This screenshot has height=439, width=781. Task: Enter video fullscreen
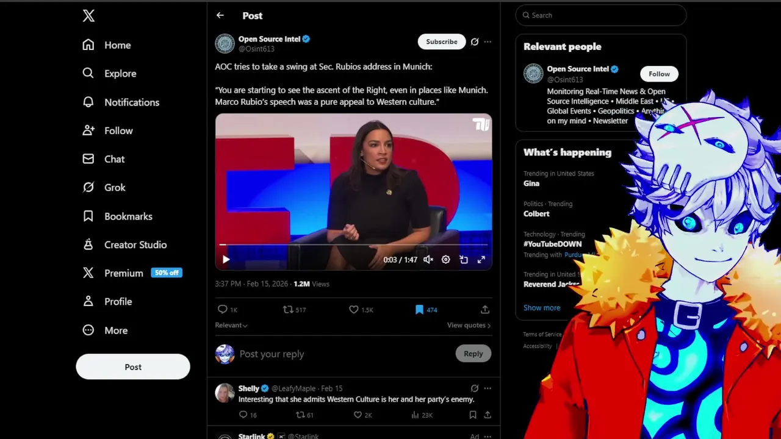[x=481, y=259]
